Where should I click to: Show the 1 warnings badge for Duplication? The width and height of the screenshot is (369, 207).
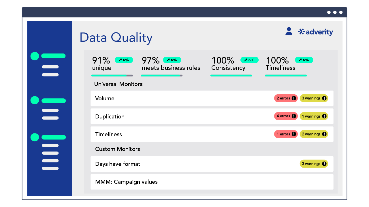tap(314, 116)
